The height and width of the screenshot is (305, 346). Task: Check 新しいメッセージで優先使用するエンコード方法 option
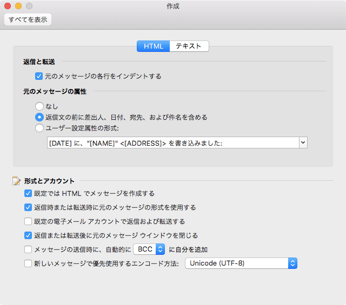click(28, 263)
